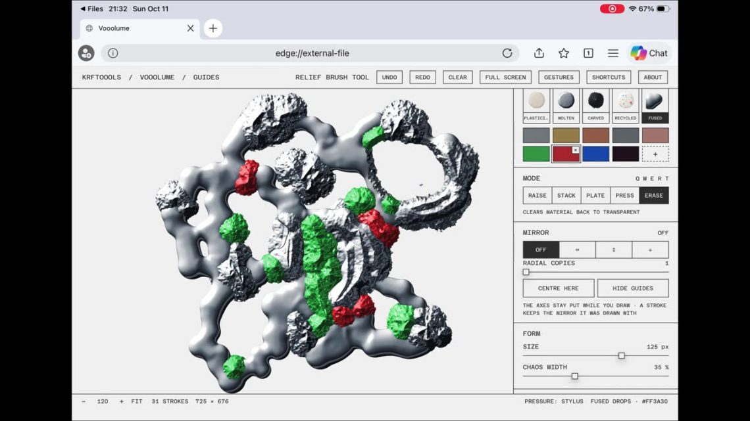Switch mode to Press
The height and width of the screenshot is (421, 750).
click(625, 195)
